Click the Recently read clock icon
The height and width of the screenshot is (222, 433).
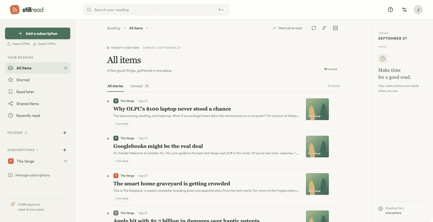click(x=11, y=115)
